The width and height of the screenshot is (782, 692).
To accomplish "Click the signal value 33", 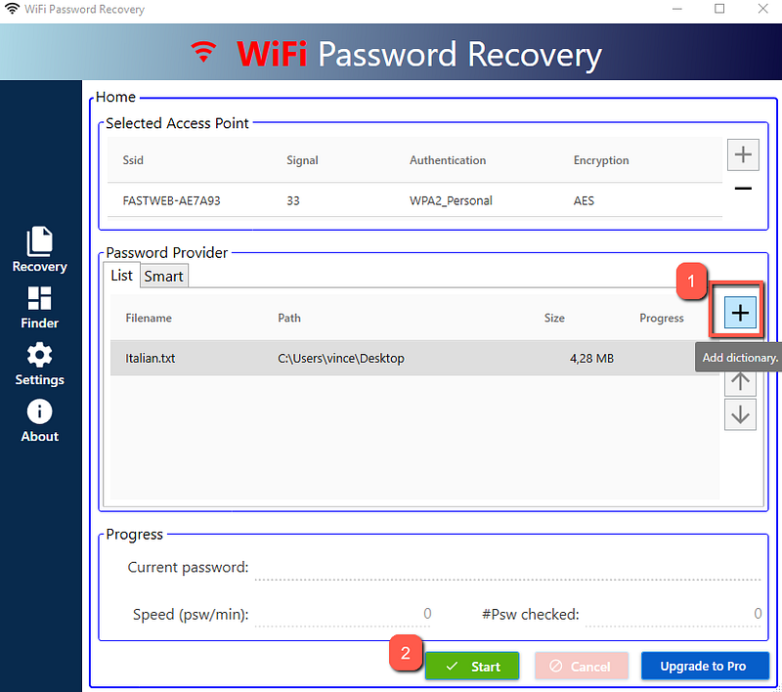I will 292,200.
